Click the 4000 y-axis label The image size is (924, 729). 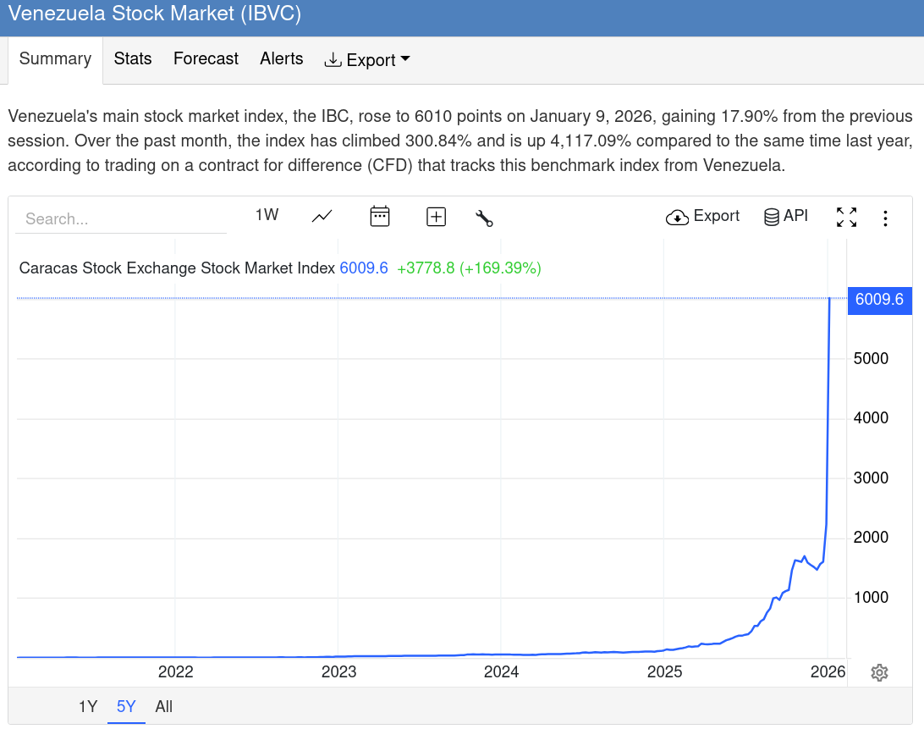(x=871, y=418)
